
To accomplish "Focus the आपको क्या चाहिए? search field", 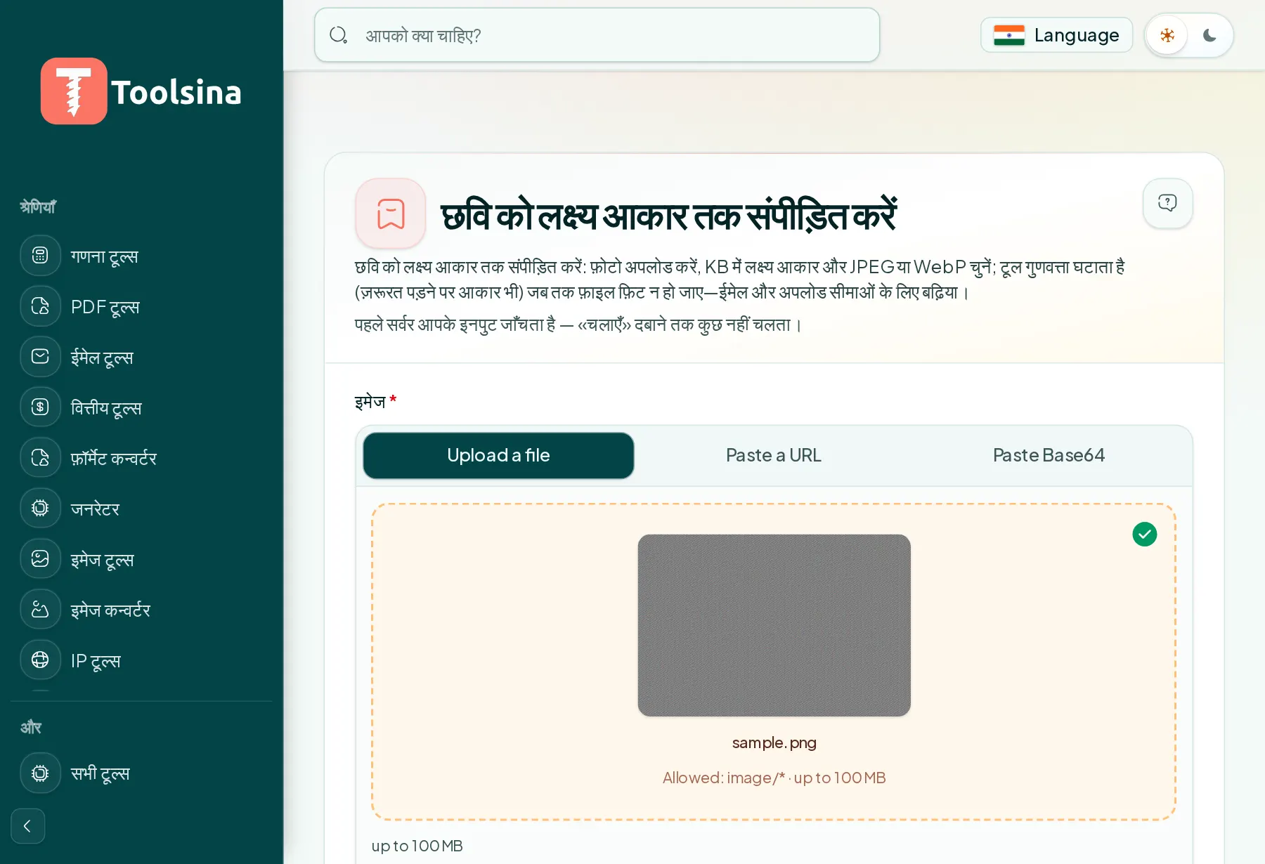I will [x=597, y=35].
